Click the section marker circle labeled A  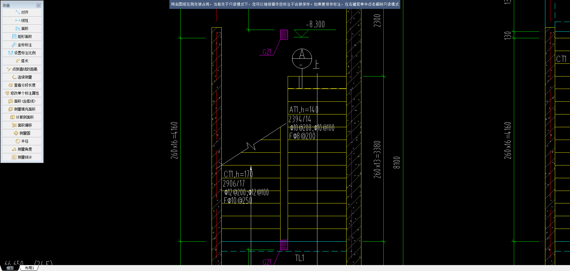(x=302, y=58)
